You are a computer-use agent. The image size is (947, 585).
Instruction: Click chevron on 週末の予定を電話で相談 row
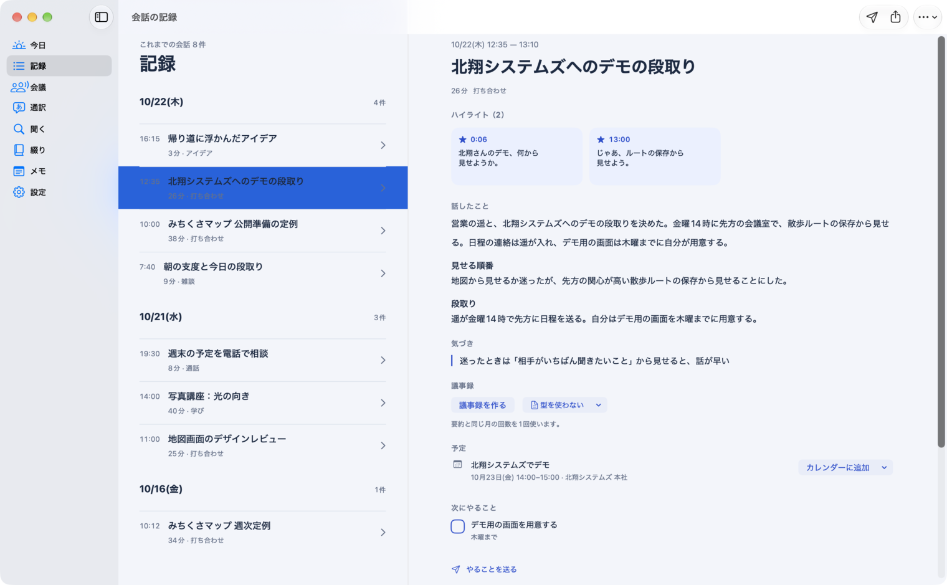[383, 360]
